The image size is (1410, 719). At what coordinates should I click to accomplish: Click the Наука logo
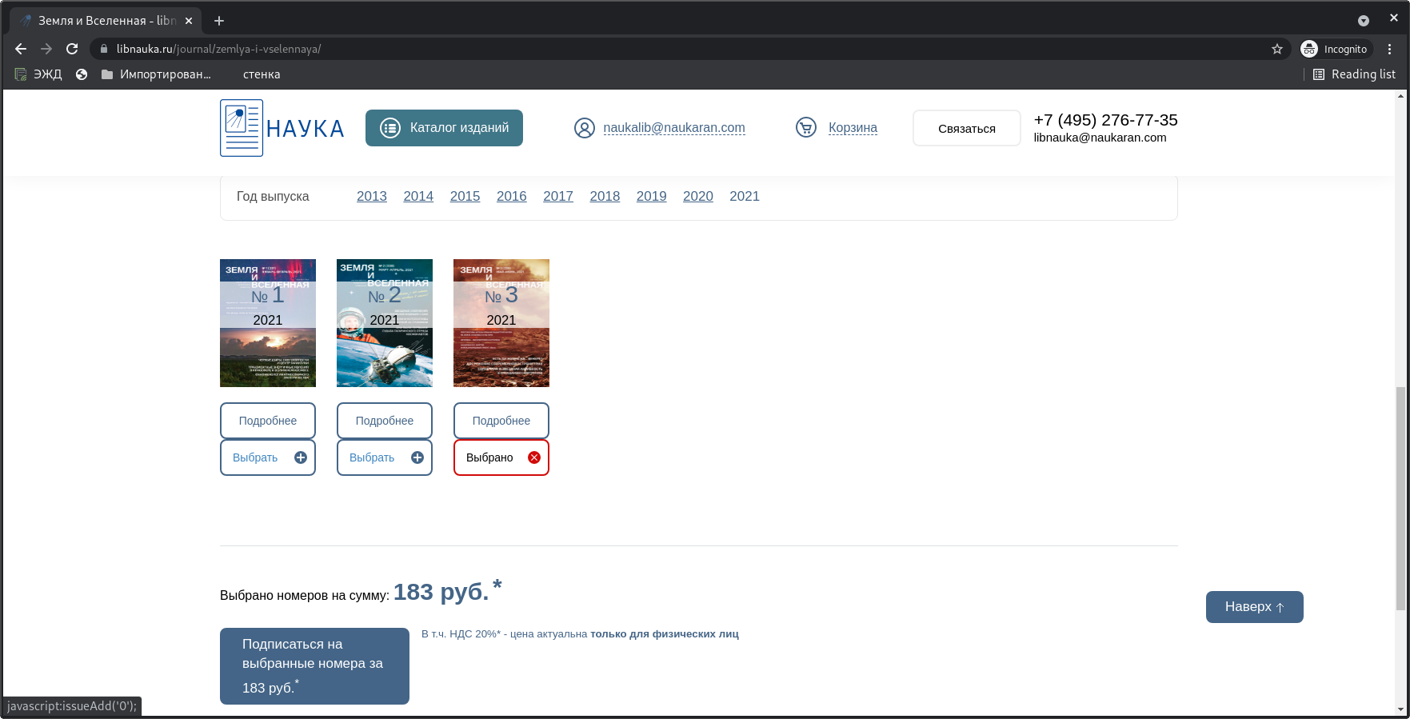[282, 128]
